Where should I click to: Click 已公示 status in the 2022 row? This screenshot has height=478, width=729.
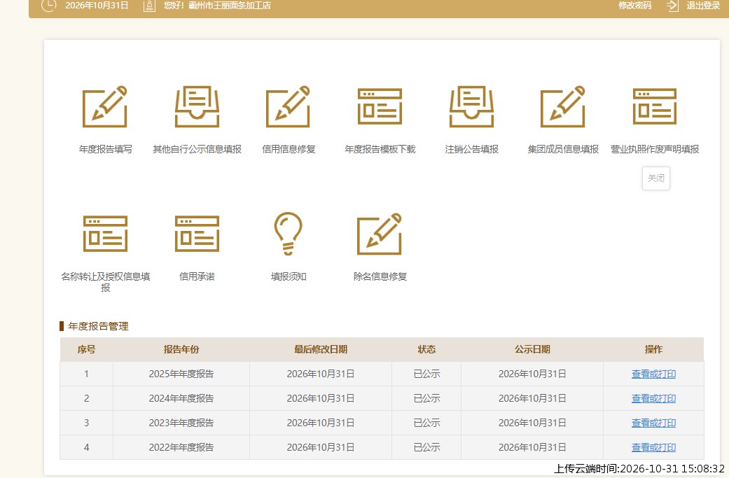[426, 448]
